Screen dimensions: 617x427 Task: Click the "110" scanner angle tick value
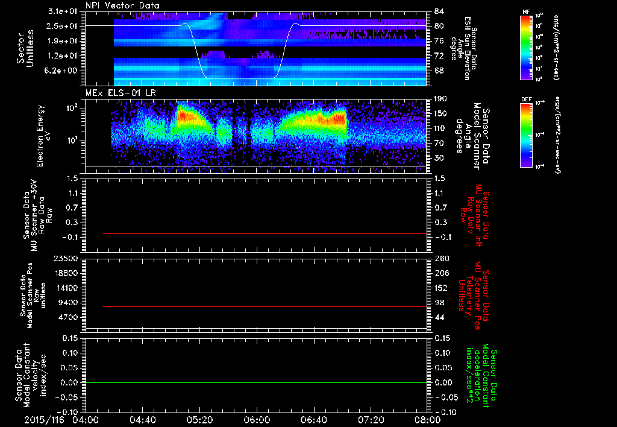click(x=441, y=128)
